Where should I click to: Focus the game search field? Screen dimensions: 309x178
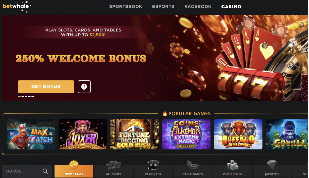click(26, 171)
